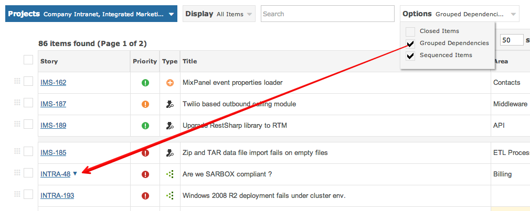The width and height of the screenshot is (530, 211).
Task: Click the red priority icon for INTRA-48
Action: [145, 174]
